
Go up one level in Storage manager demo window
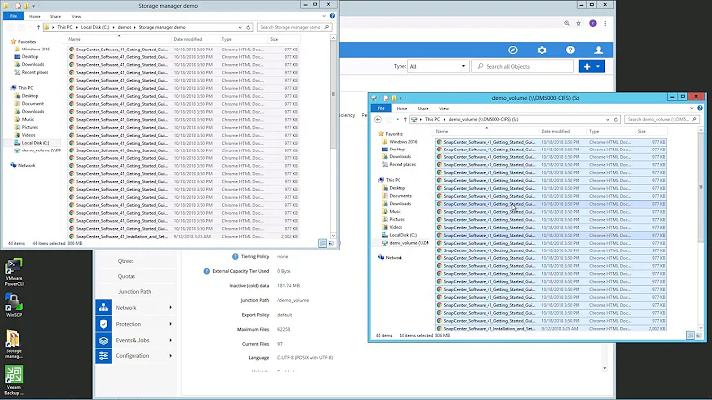coord(39,28)
